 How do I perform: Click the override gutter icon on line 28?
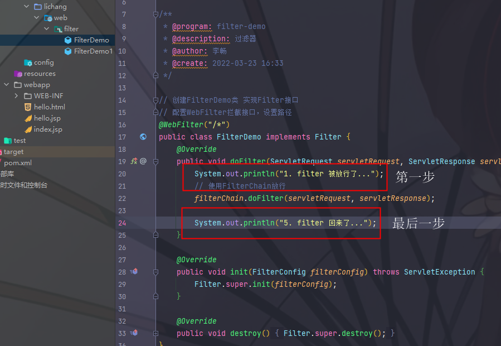coord(134,271)
